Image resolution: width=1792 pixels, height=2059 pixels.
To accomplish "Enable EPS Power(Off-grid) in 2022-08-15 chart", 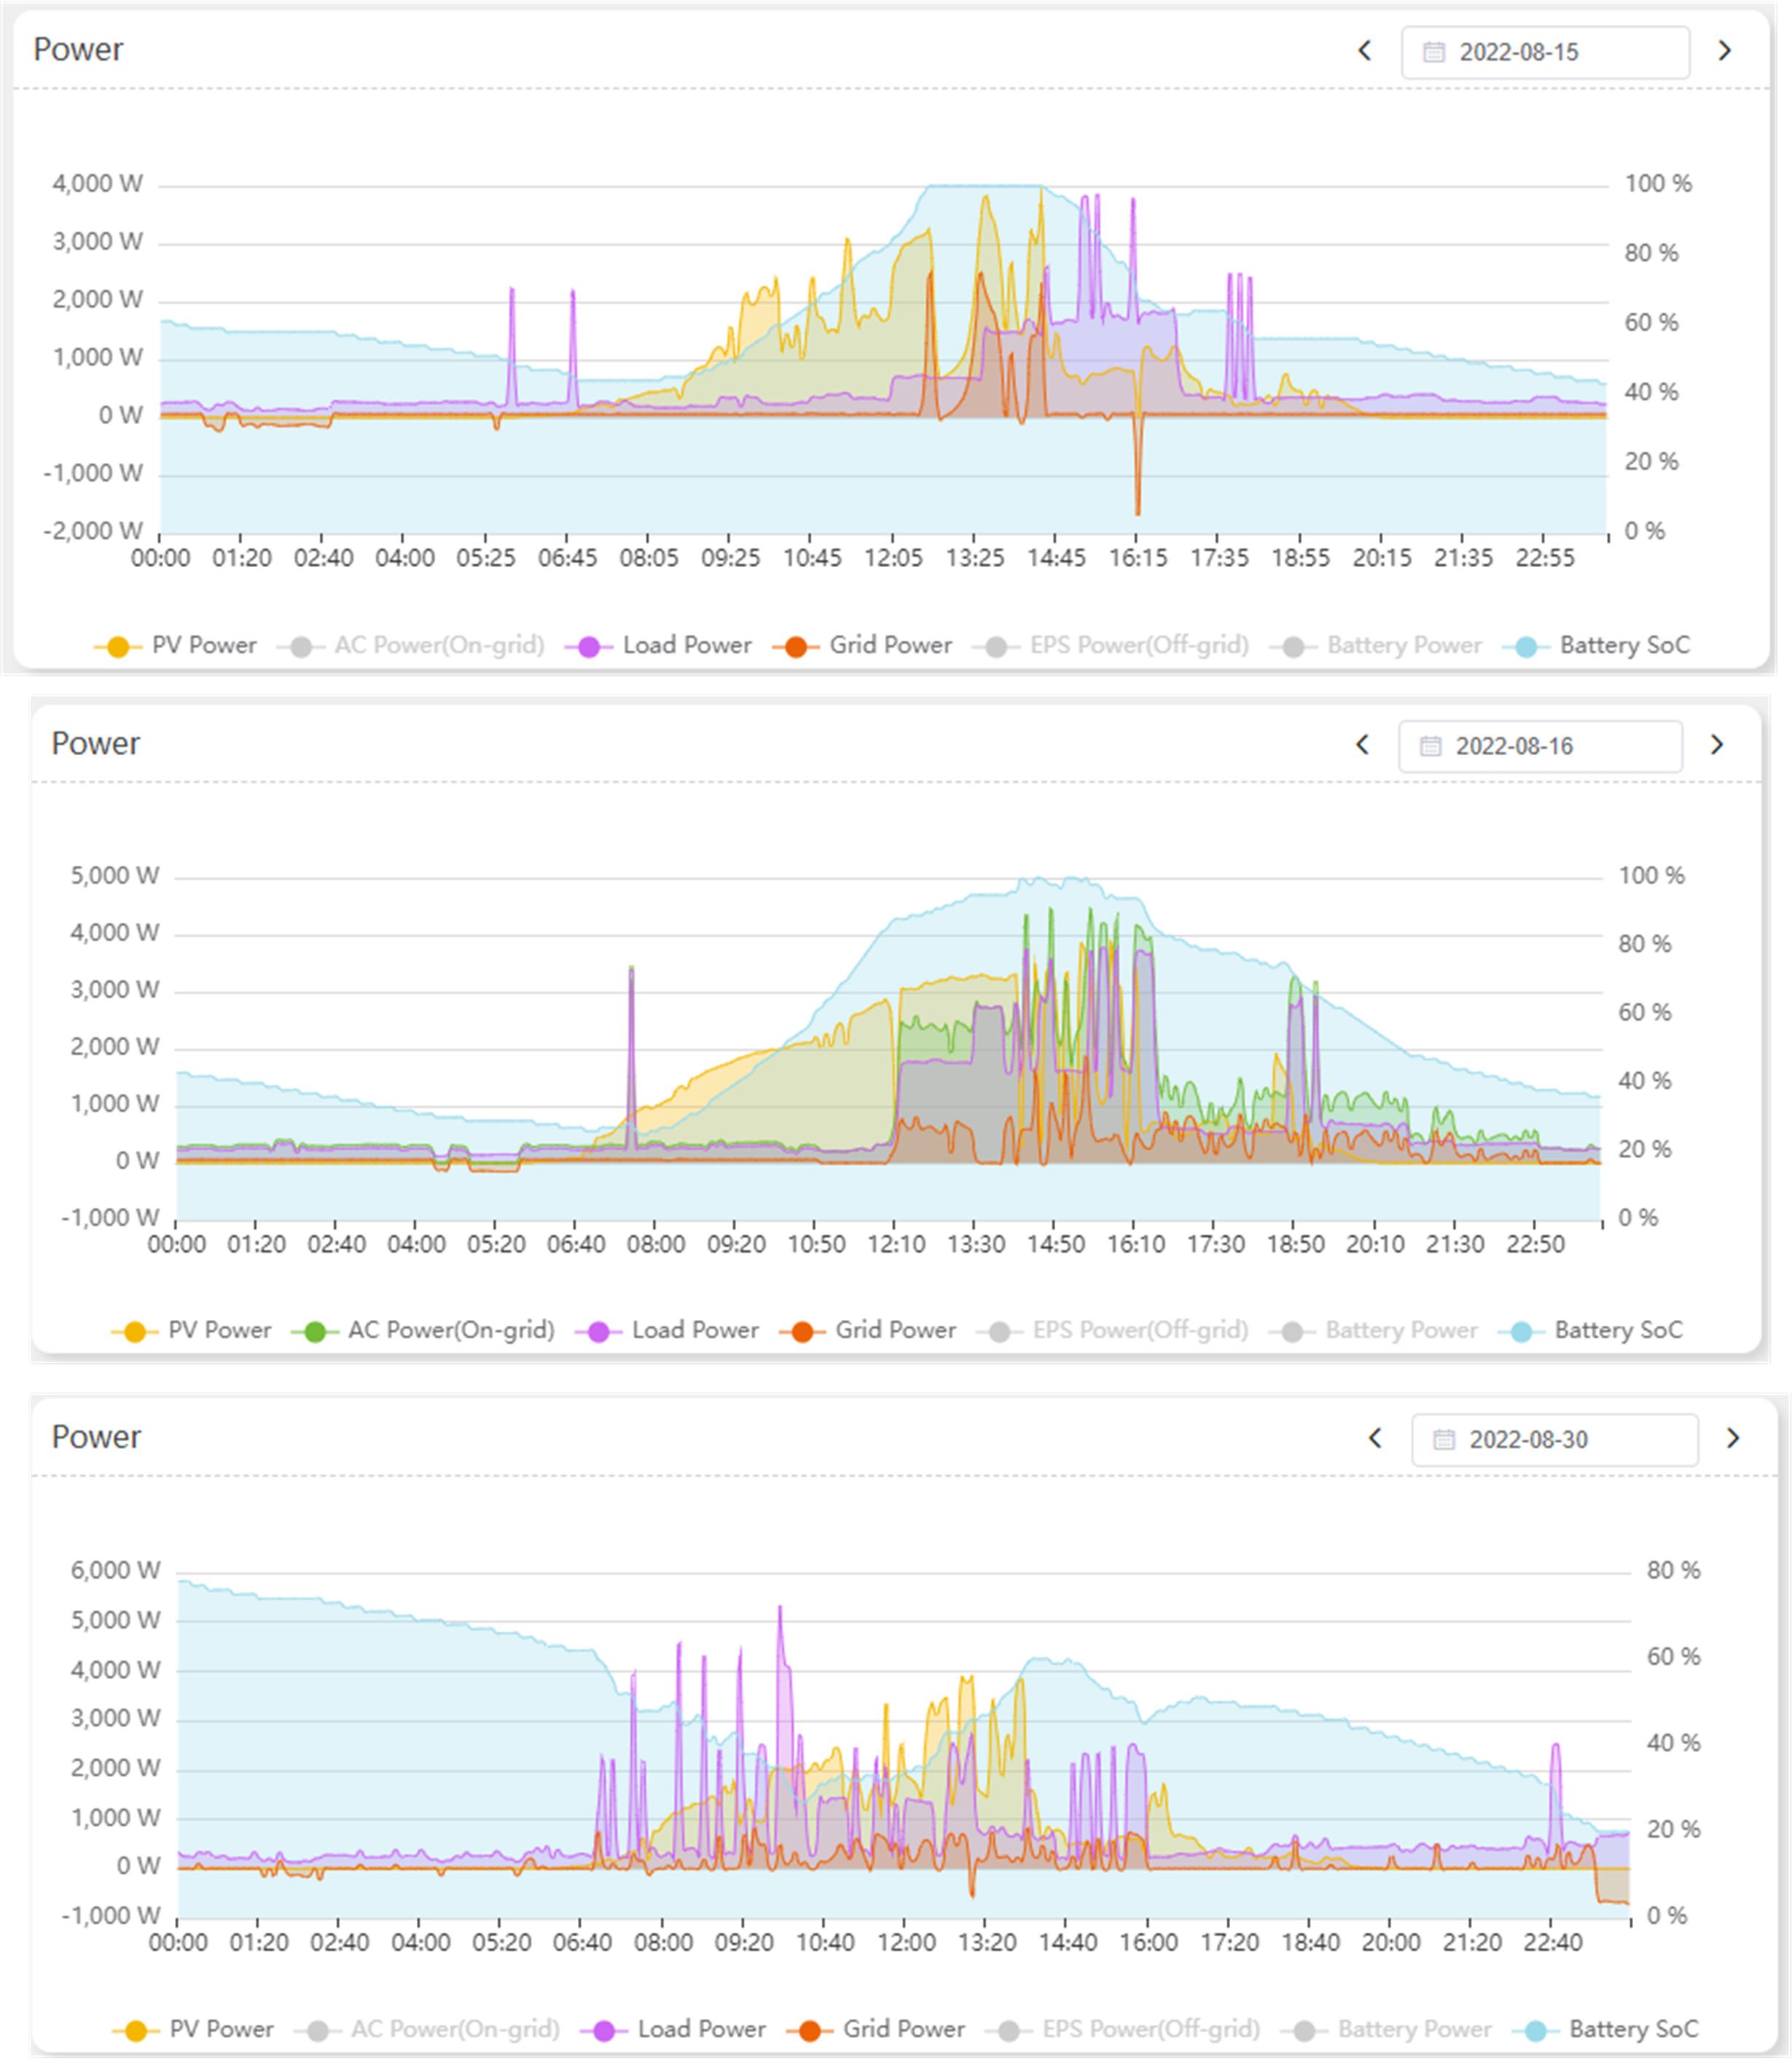I will click(1138, 646).
